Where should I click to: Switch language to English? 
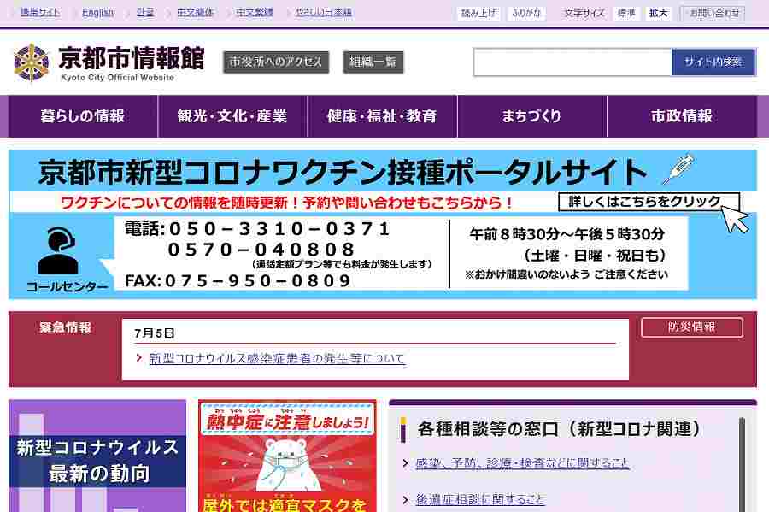pyautogui.click(x=97, y=12)
